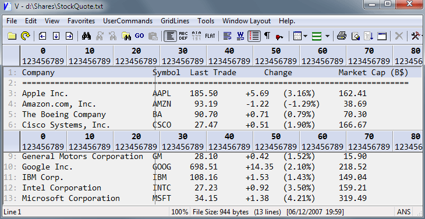
Task: Open the Favorites menu
Action: (x=82, y=21)
